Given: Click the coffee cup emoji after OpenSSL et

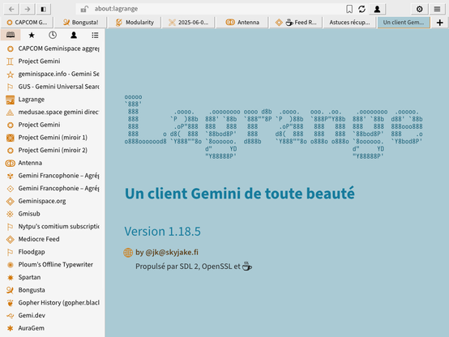Looking at the screenshot, I should 247,267.
